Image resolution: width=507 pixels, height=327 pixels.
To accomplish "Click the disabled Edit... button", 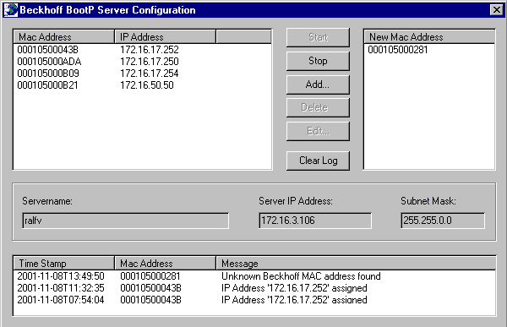I will pyautogui.click(x=318, y=131).
